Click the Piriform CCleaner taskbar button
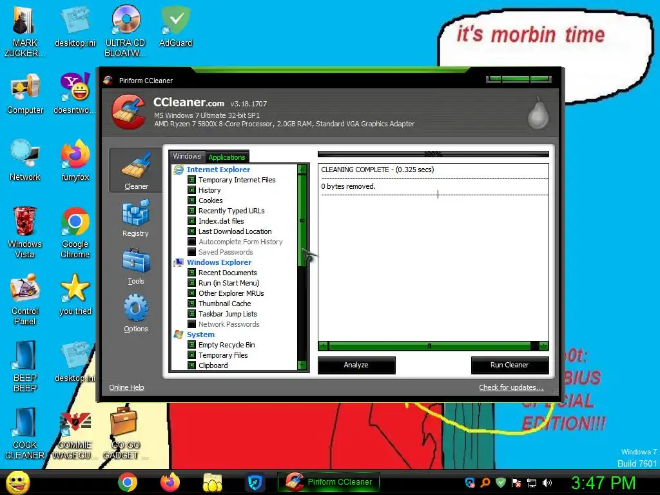 click(x=329, y=482)
